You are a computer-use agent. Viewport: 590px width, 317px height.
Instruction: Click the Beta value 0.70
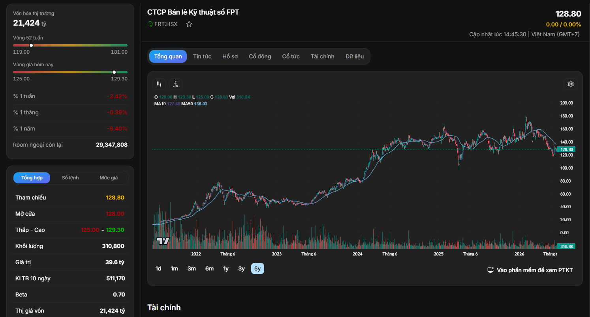pos(119,295)
